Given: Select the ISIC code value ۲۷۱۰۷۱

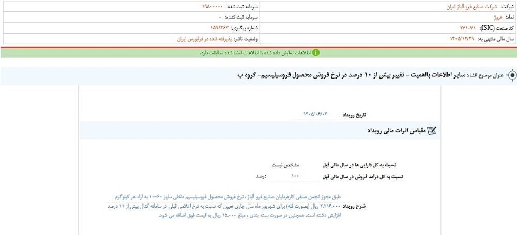Looking at the screenshot, I should [468, 28].
